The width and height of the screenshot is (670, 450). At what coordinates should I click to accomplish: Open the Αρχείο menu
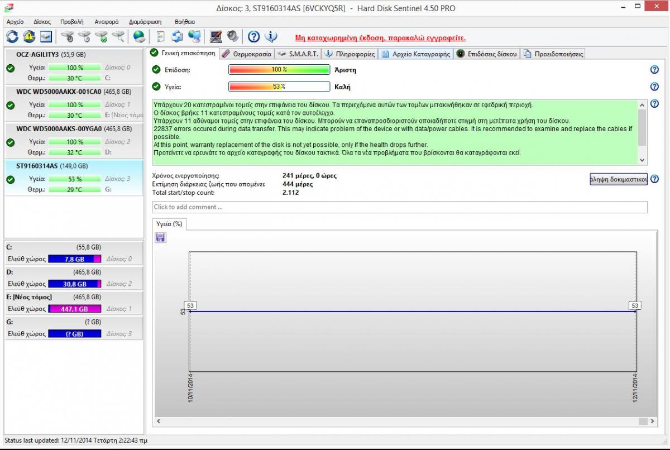coord(15,22)
